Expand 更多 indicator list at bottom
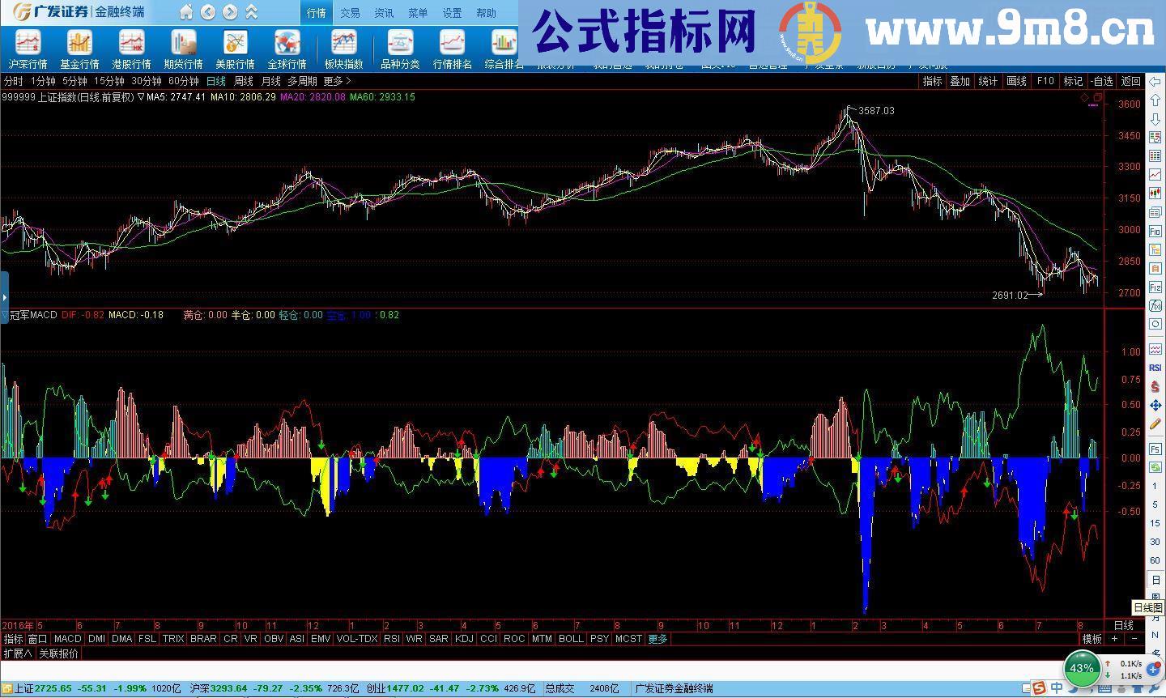This screenshot has height=698, width=1166. 658,639
